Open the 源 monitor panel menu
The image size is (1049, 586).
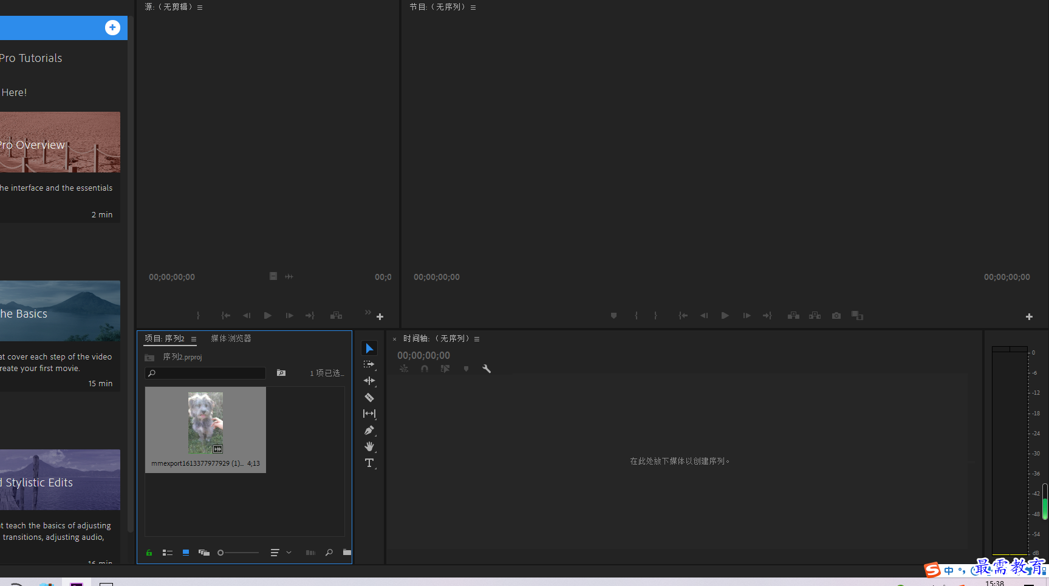200,7
